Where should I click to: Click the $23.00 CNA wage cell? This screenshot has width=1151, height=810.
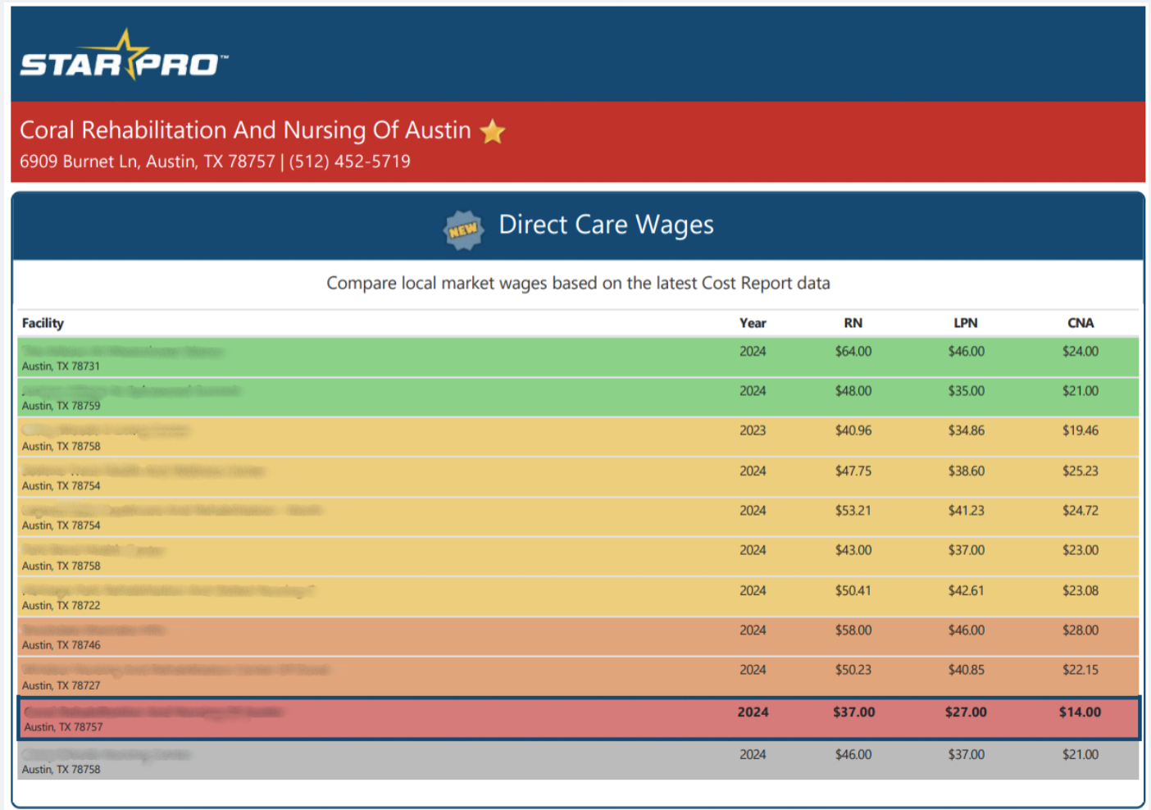tap(1080, 551)
